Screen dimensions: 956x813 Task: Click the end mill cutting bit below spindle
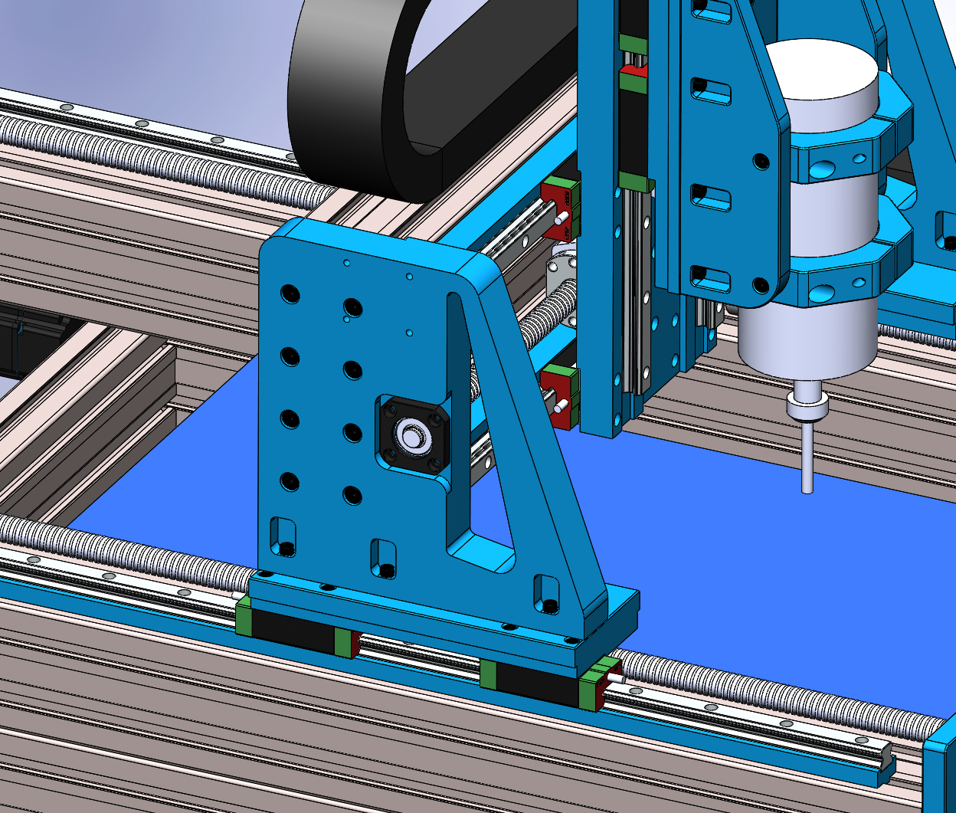tap(807, 457)
